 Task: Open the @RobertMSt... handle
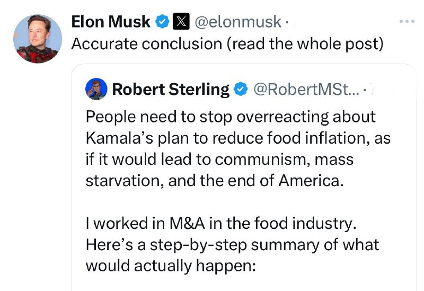[x=307, y=89]
